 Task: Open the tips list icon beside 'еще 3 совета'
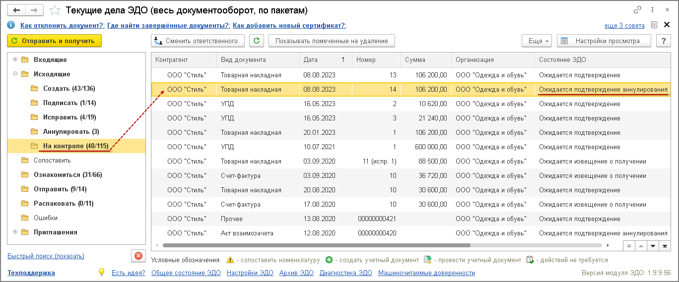tap(654, 25)
